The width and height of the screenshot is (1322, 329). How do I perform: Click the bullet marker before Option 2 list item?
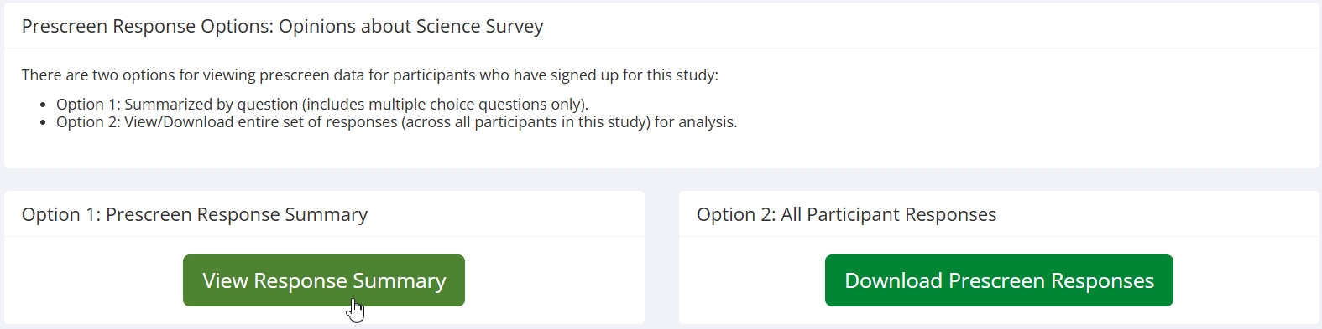[44, 123]
